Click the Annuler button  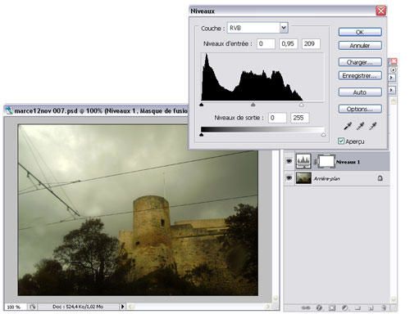point(360,45)
